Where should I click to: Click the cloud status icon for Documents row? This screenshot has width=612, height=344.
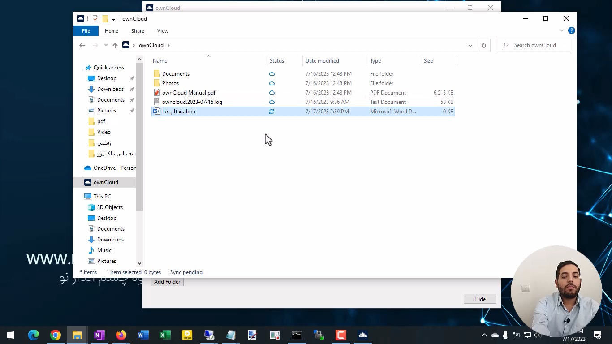pyautogui.click(x=272, y=74)
